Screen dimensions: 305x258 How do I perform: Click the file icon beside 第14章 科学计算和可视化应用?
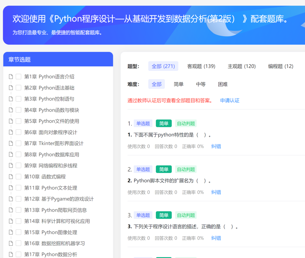click(x=11, y=221)
